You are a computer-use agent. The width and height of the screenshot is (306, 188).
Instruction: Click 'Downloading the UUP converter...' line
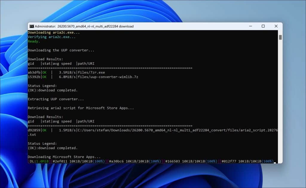coord(61,50)
